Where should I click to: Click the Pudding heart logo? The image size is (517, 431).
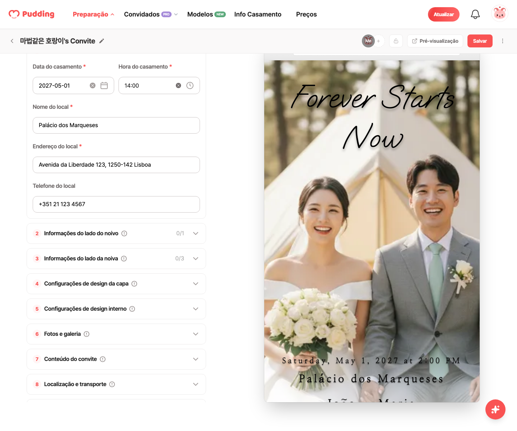pos(14,14)
